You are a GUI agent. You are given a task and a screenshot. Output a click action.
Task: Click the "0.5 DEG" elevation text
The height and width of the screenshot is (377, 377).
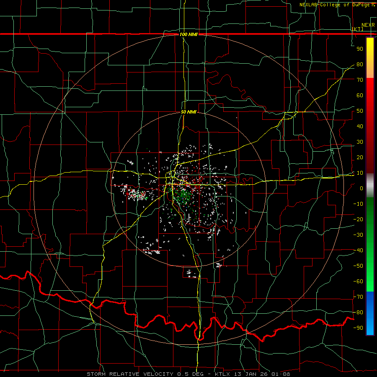click(x=191, y=374)
